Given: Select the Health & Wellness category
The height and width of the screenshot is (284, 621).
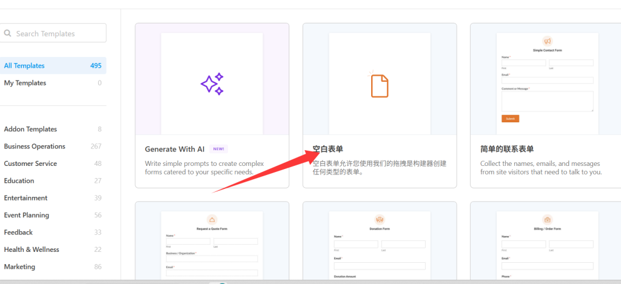Looking at the screenshot, I should tap(32, 249).
